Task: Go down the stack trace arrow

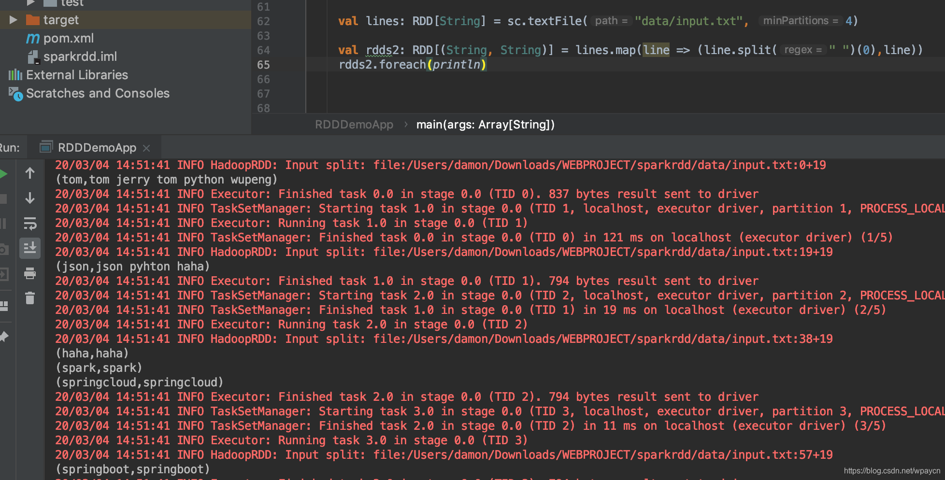Action: (30, 198)
